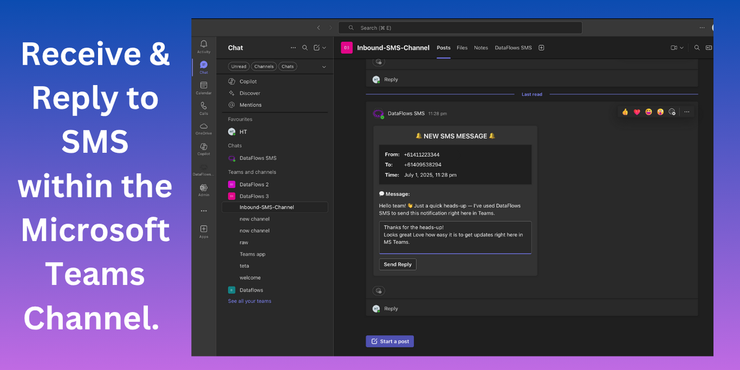Toggle the Chats filter chip
Viewport: 740px width, 370px height.
click(x=287, y=66)
